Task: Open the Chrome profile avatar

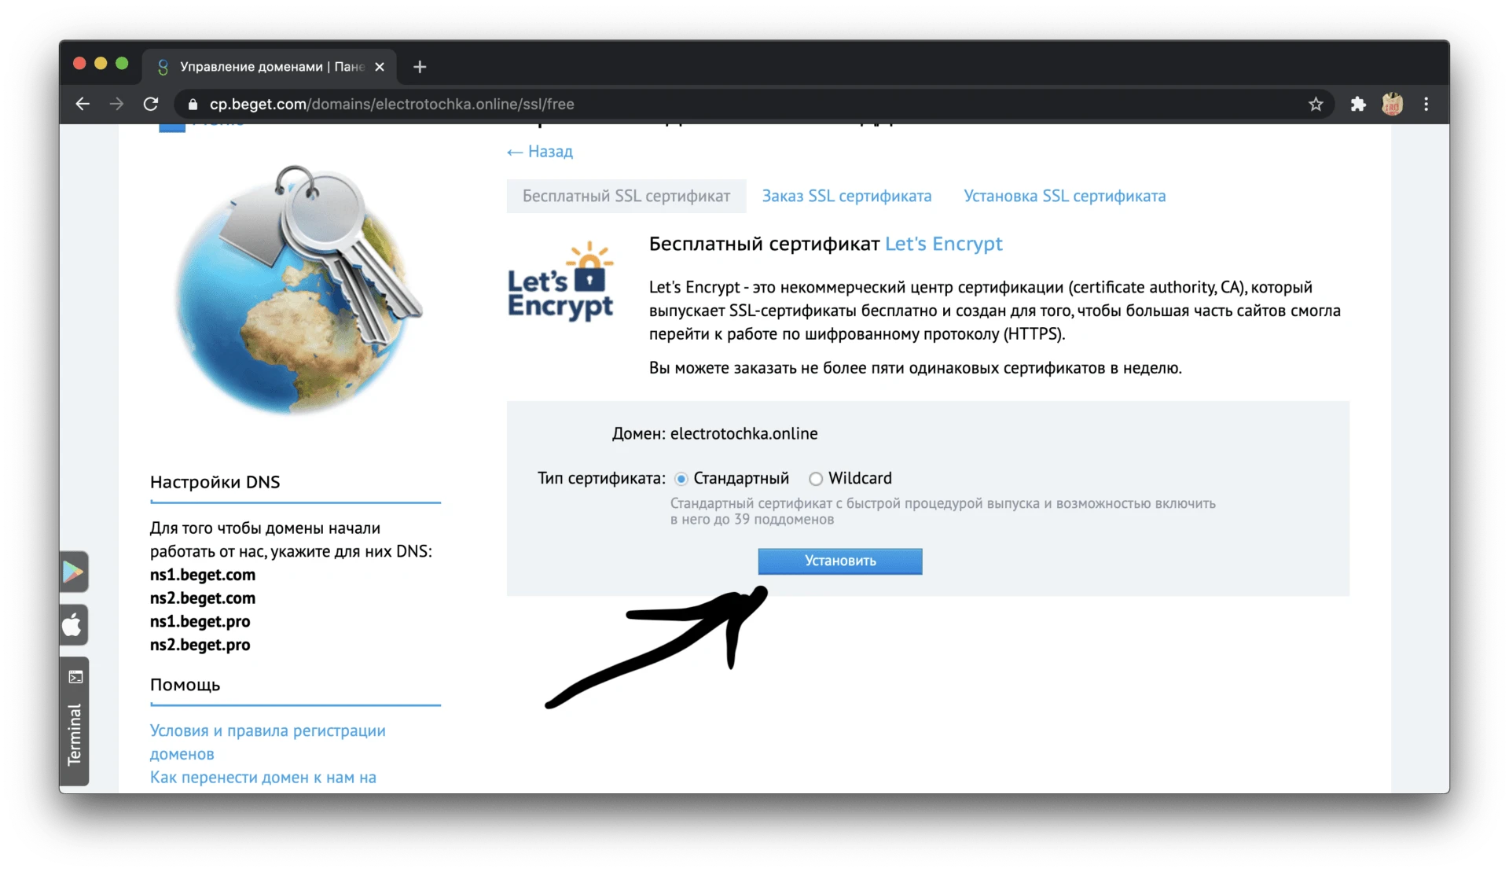Action: [1392, 104]
